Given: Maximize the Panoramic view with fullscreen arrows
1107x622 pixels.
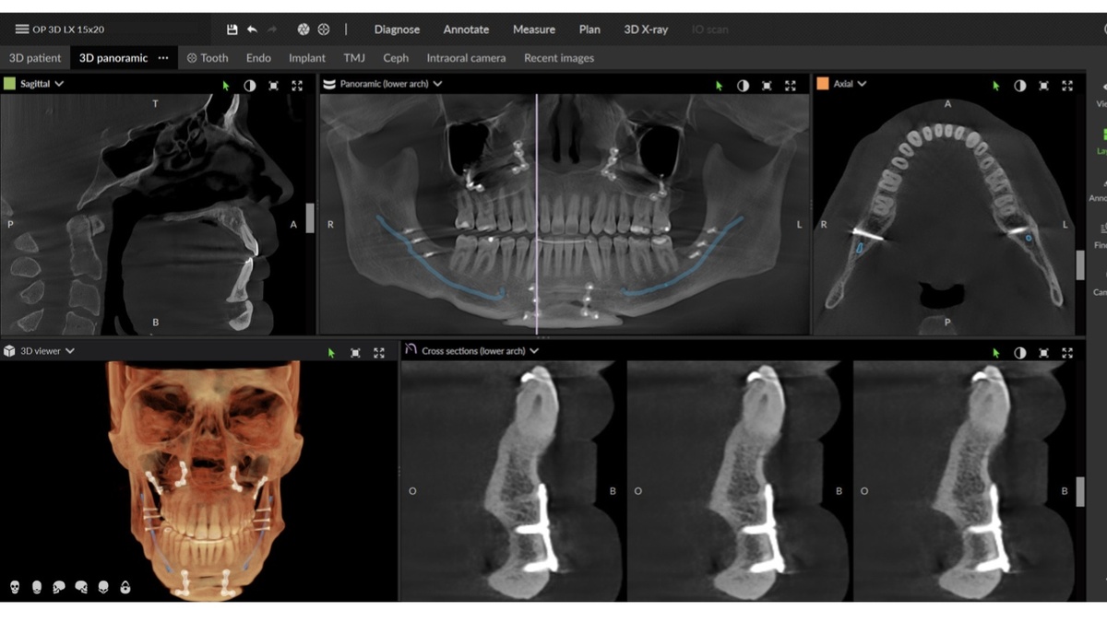Looking at the screenshot, I should coord(791,85).
